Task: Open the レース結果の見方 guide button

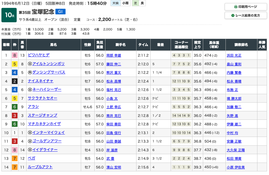Action: (x=246, y=15)
